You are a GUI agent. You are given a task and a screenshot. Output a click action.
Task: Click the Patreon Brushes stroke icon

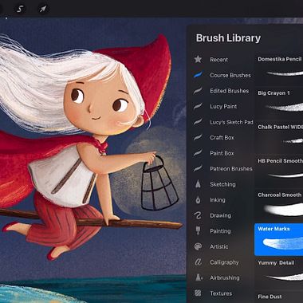[198, 168]
